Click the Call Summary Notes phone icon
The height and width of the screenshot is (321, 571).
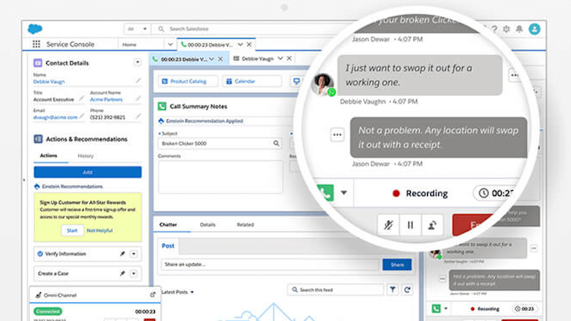click(162, 106)
